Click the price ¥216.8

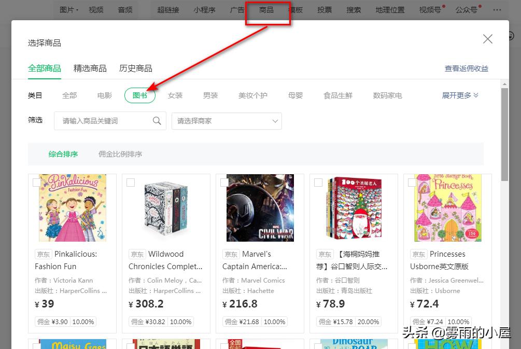(x=240, y=304)
